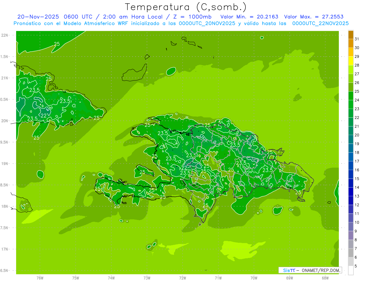Click the "74W" longitude axis label
The image size is (365, 282).
[x=111, y=278]
